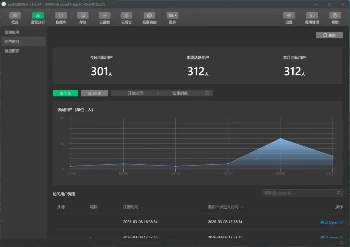Select the 近30天 range button
This screenshot has width=350, height=247.
(x=94, y=93)
